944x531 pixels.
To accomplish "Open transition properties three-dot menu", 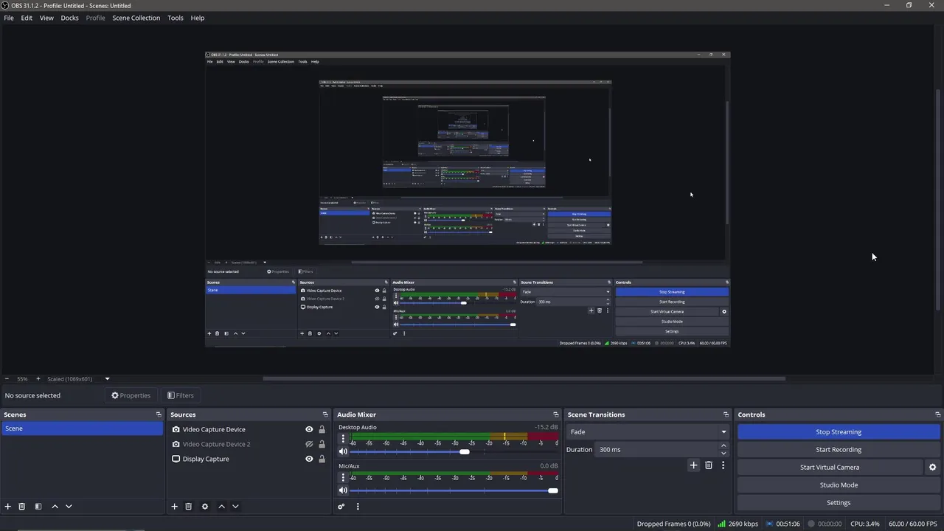I will click(x=723, y=465).
